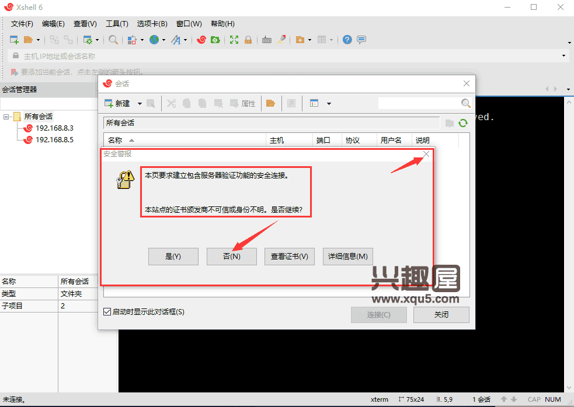Image resolution: width=574 pixels, height=407 pixels.
Task: Open the dropdown next to the globe icon
Action: [x=163, y=40]
